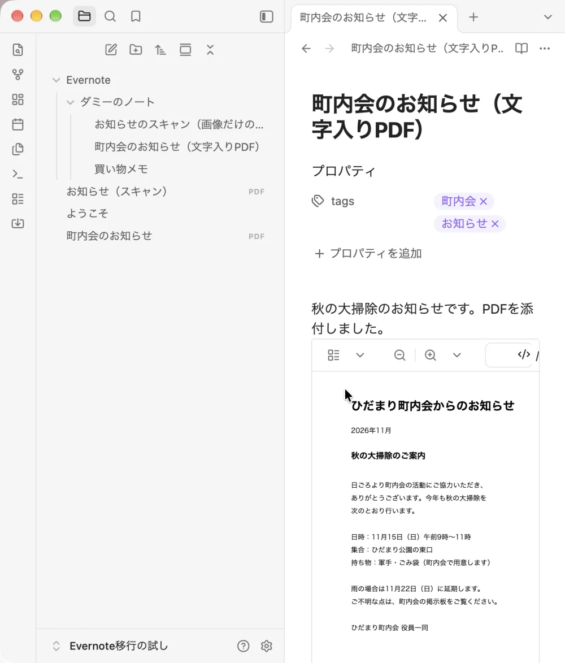
Task: Click the 2026年11月 date in PDF
Action: 371,431
